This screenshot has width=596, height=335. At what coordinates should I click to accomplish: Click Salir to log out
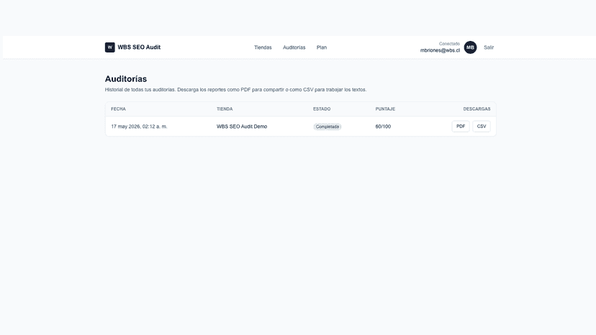489,47
